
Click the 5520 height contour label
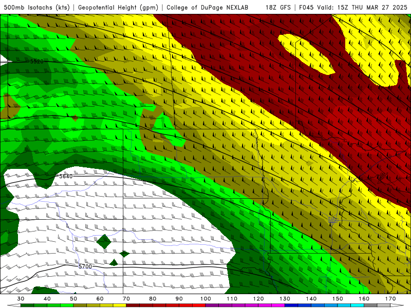[36, 62]
